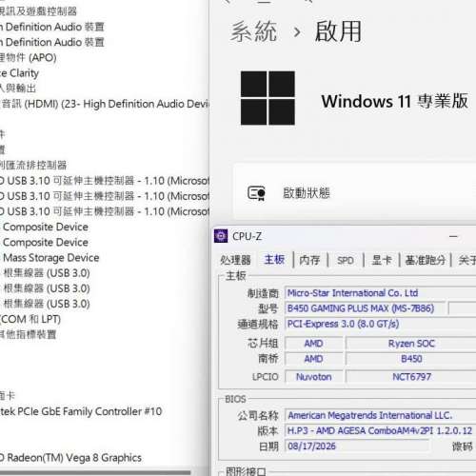Viewport: 476px width, 476px height.
Task: Select the Radeon(TM) Vega 8 Graphics entry
Action: click(x=70, y=458)
